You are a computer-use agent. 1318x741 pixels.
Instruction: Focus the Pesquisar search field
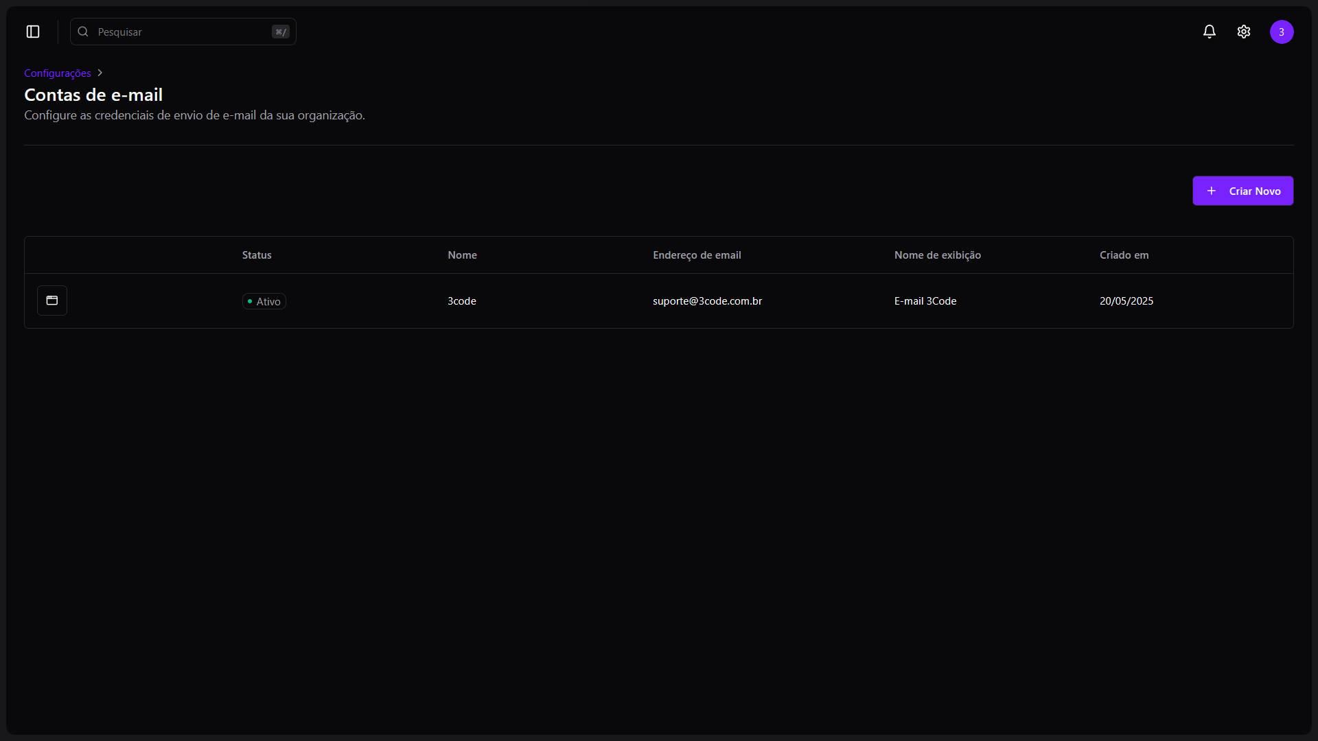(182, 32)
